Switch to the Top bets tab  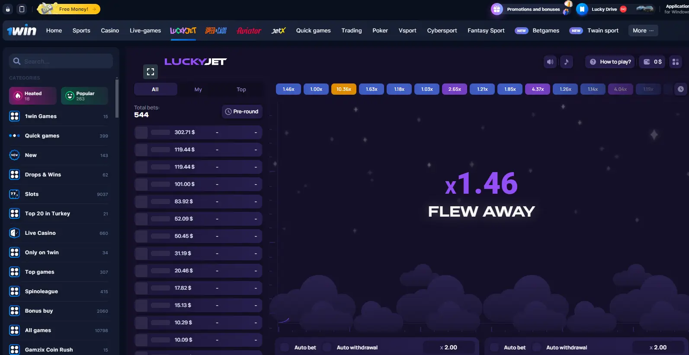pyautogui.click(x=241, y=90)
